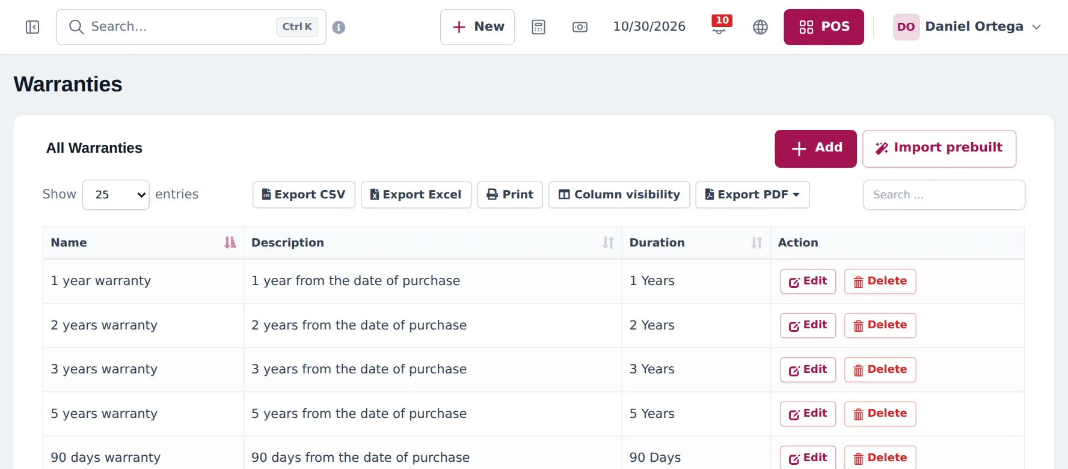Viewport: 1068px width, 469px height.
Task: Click '1 year from the date of purchase'
Action: point(355,281)
